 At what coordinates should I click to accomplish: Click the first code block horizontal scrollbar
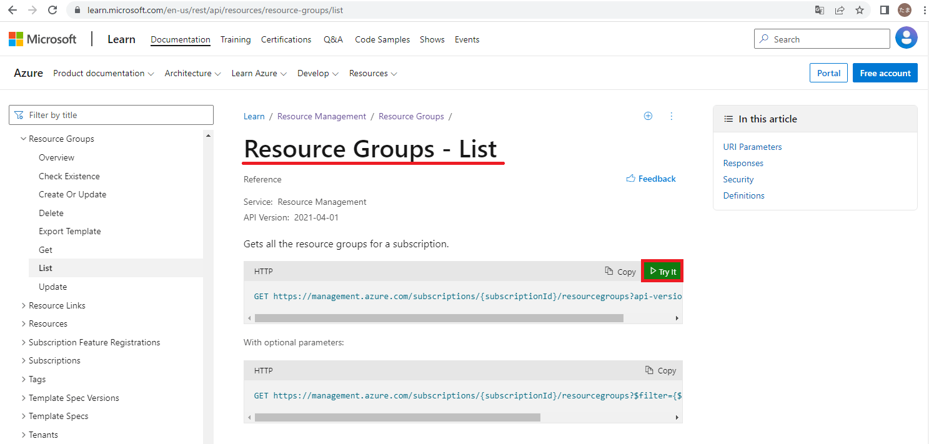[x=439, y=318]
